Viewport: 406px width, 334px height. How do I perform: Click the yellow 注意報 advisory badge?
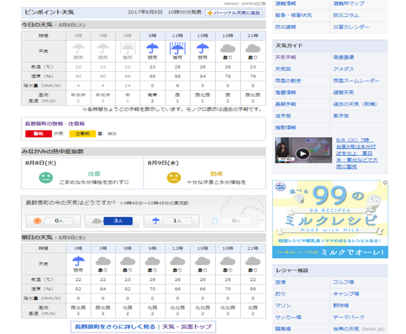coord(83,134)
